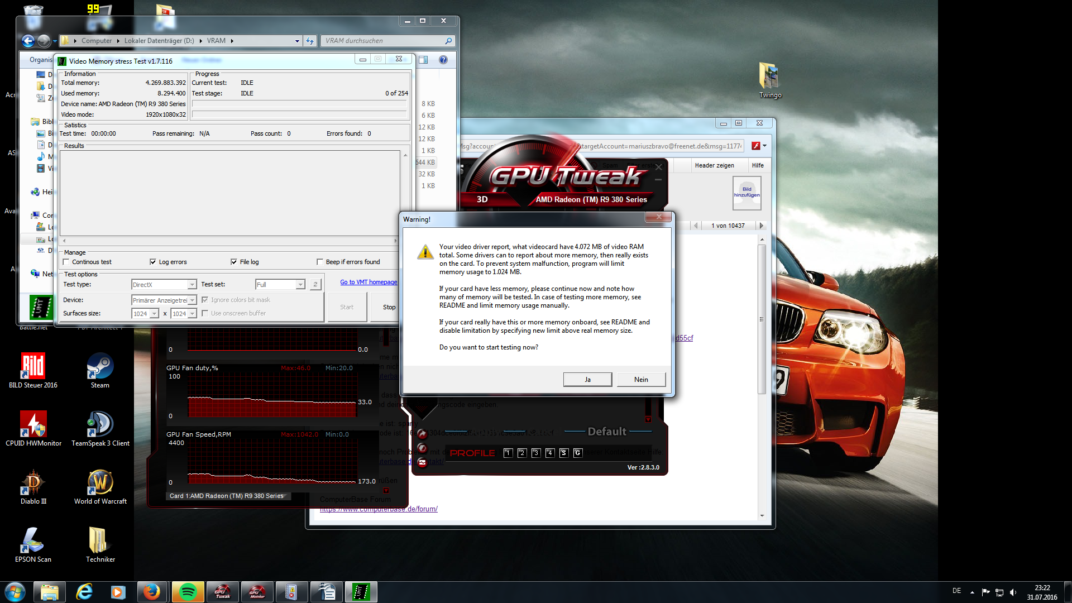
Task: Enable Continous test checkbox
Action: tap(66, 262)
